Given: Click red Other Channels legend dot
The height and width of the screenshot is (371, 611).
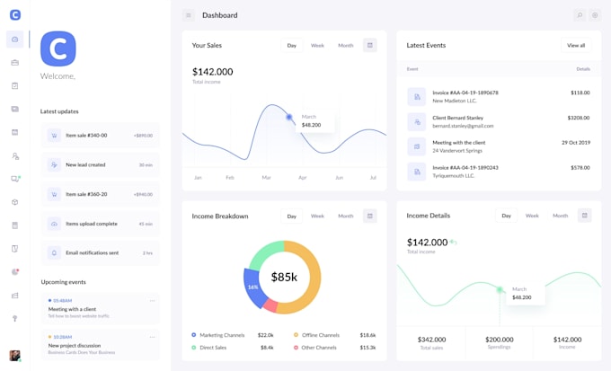Looking at the screenshot, I should 296,348.
